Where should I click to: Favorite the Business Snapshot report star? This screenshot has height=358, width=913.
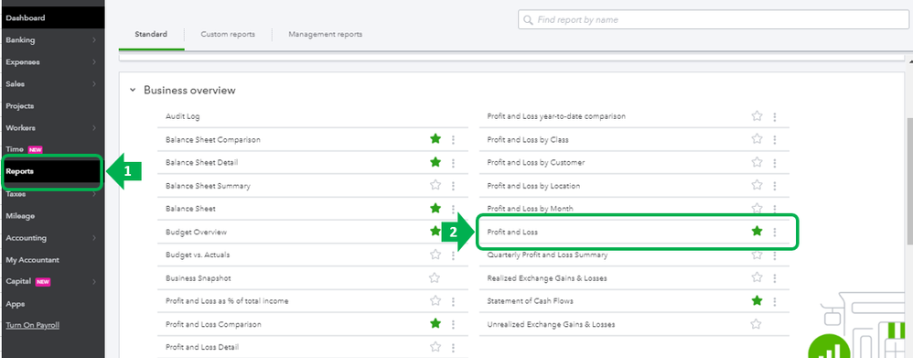435,277
